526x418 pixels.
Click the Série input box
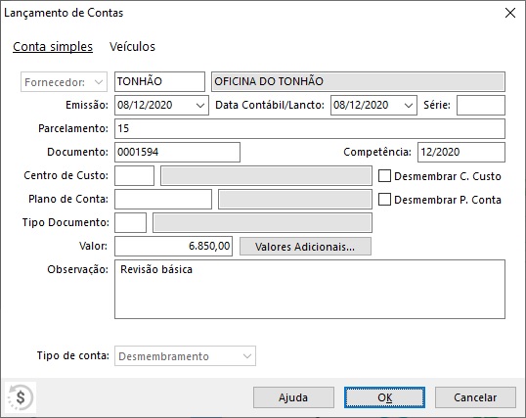click(481, 105)
